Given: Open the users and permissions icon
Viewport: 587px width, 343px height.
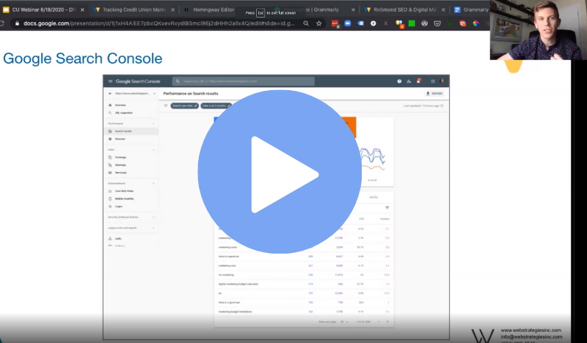Looking at the screenshot, I should 409,81.
